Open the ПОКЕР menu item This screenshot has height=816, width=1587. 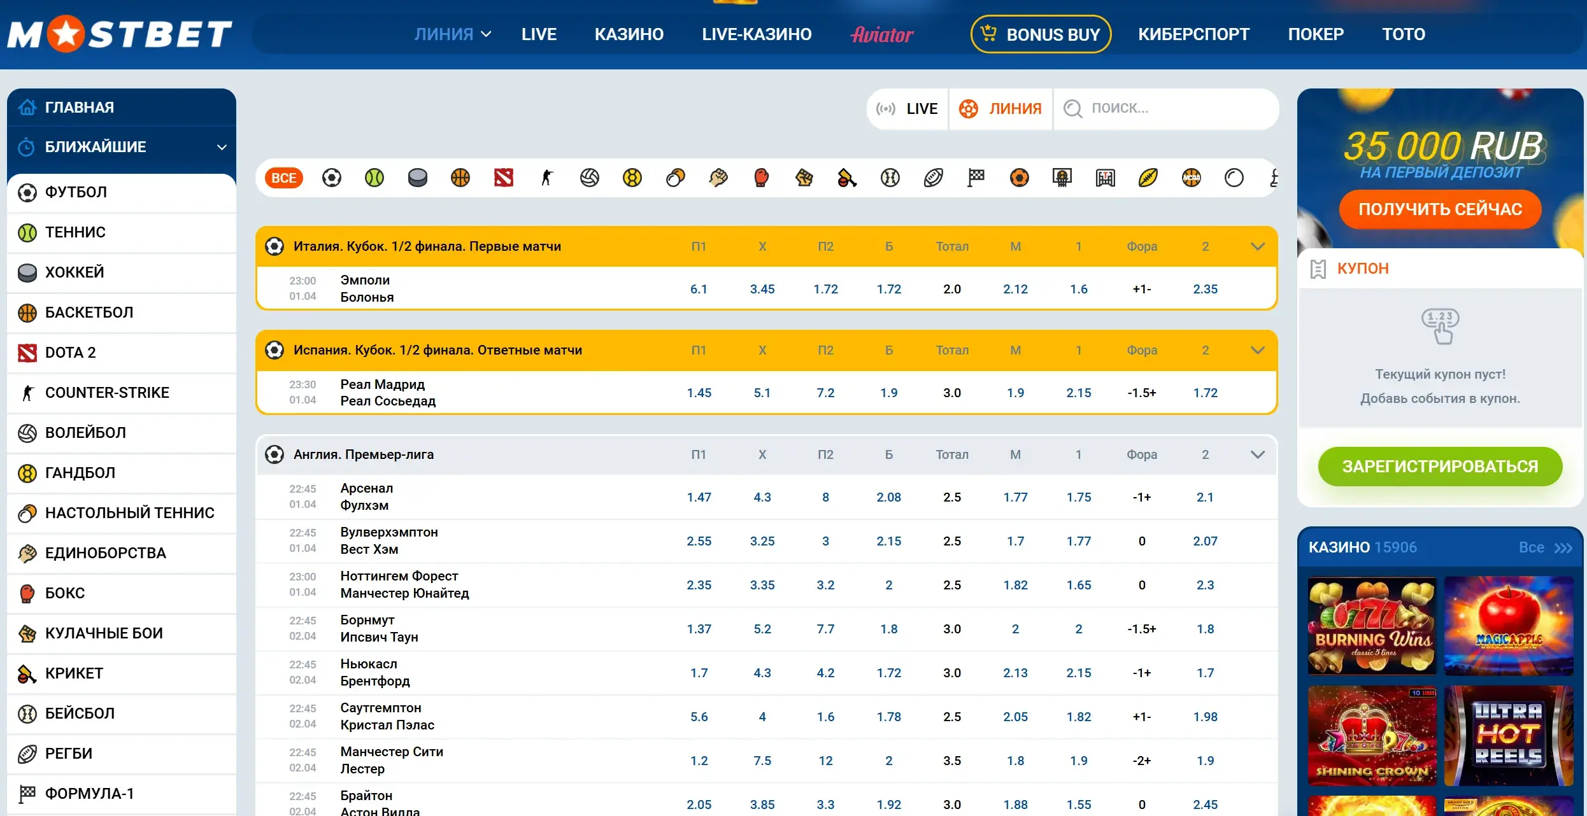[1316, 34]
